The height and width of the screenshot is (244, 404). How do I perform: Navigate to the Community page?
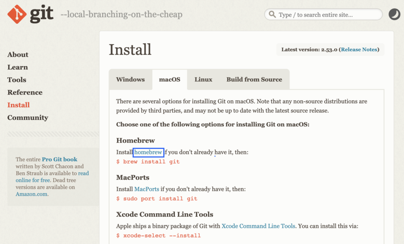pyautogui.click(x=28, y=118)
